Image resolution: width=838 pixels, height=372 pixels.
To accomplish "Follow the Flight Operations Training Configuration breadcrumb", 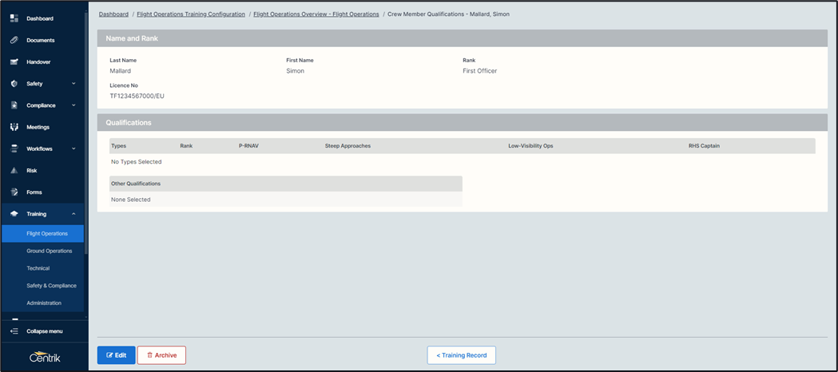I will 191,14.
